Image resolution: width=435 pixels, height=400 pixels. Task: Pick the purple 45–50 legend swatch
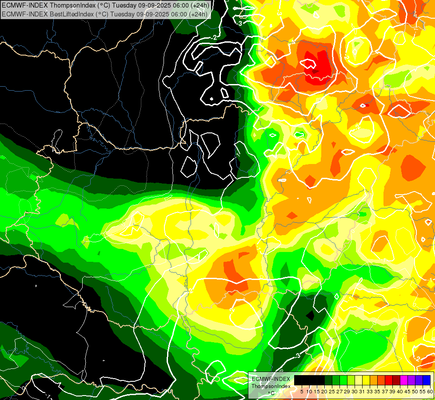tap(412, 380)
